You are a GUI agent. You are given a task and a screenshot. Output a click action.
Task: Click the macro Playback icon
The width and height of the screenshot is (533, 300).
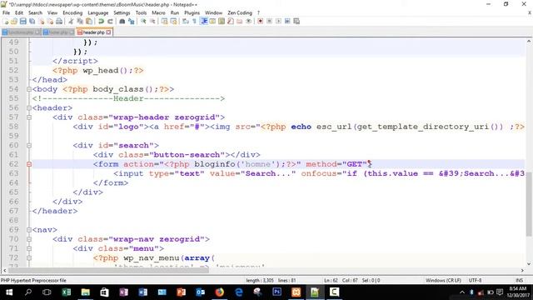coord(278,21)
